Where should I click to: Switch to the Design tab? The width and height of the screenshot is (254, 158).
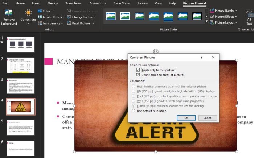53,3
